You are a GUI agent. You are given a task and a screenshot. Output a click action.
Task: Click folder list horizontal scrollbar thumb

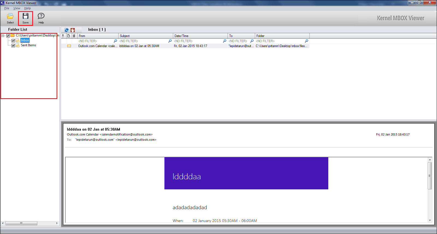[21, 223]
